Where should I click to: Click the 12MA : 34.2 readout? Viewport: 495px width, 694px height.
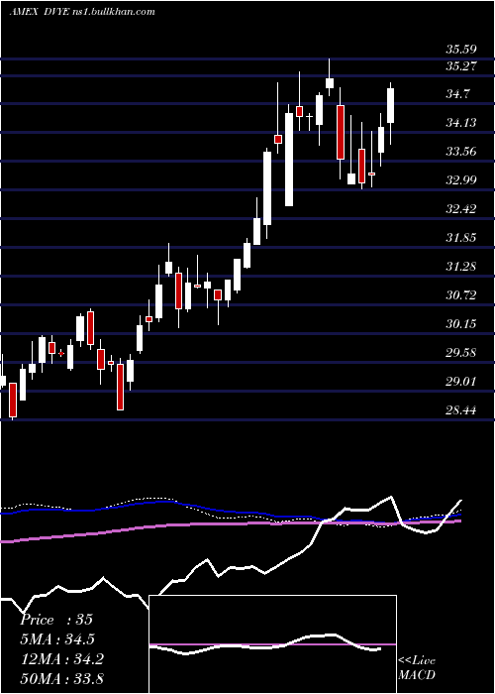[x=61, y=659]
